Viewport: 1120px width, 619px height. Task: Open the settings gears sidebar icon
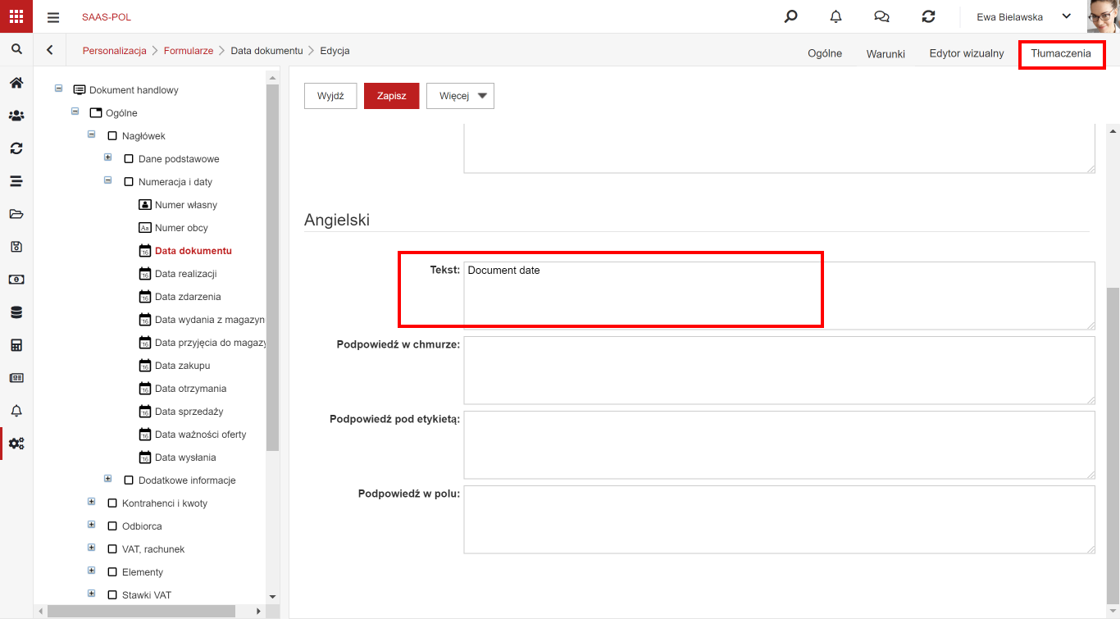16,444
